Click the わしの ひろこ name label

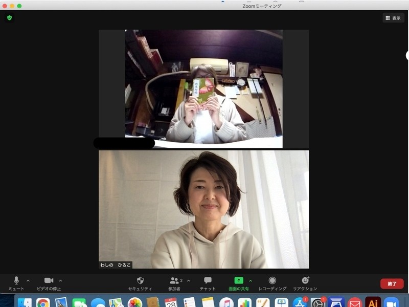pos(115,265)
